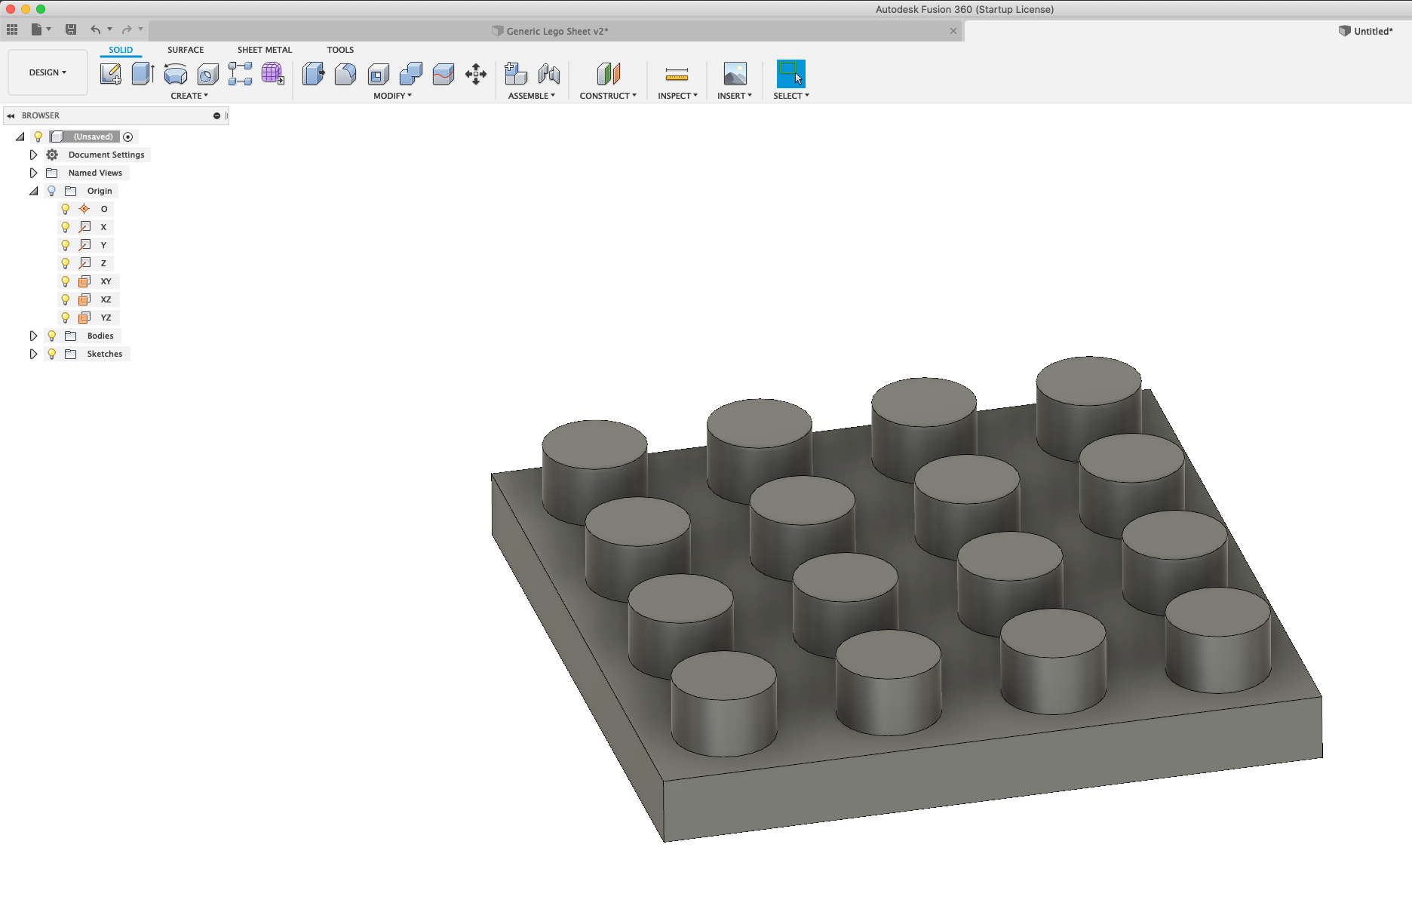Image resolution: width=1412 pixels, height=921 pixels.
Task: Activate the Select tool icon
Action: (790, 74)
